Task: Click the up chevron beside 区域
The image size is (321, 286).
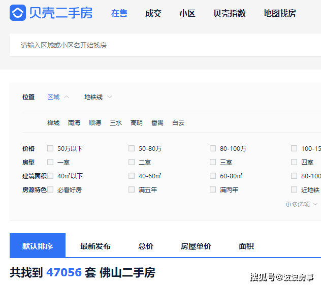Action: [x=67, y=97]
